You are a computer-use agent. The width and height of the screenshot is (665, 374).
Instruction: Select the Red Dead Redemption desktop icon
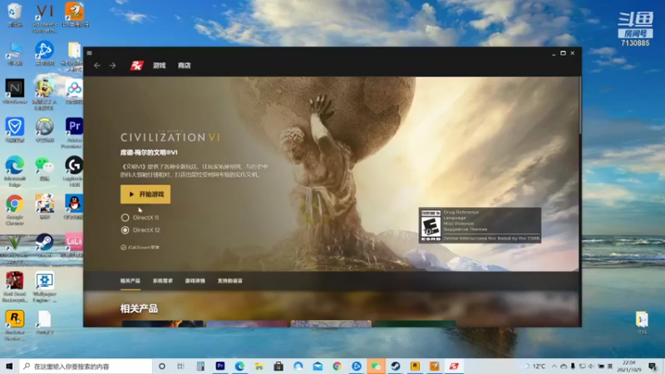(15, 287)
